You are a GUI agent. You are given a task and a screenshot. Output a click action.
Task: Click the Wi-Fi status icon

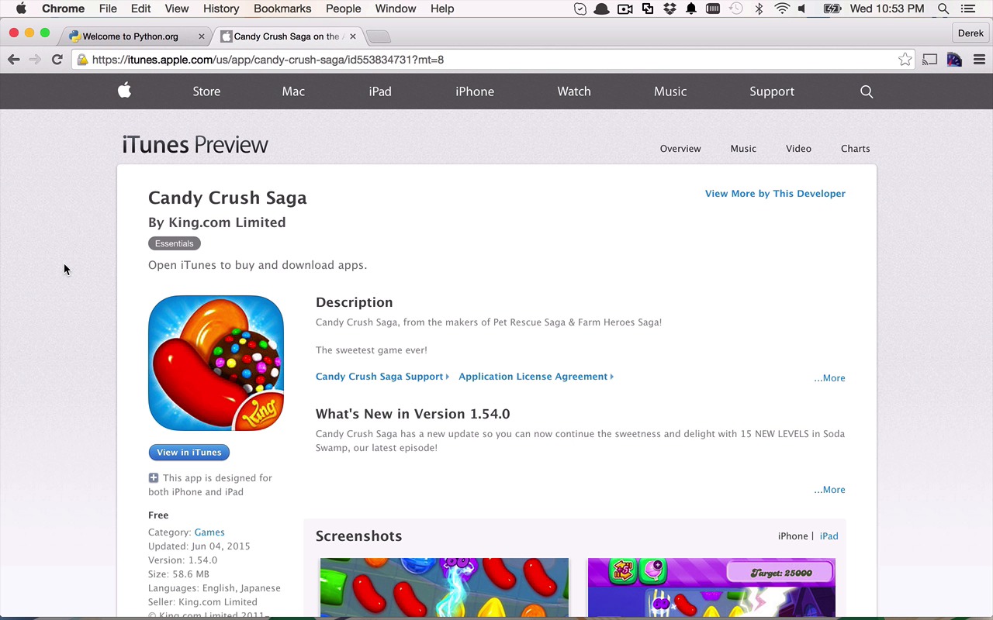tap(782, 9)
